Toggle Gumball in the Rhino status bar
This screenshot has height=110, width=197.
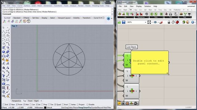pos(94,108)
